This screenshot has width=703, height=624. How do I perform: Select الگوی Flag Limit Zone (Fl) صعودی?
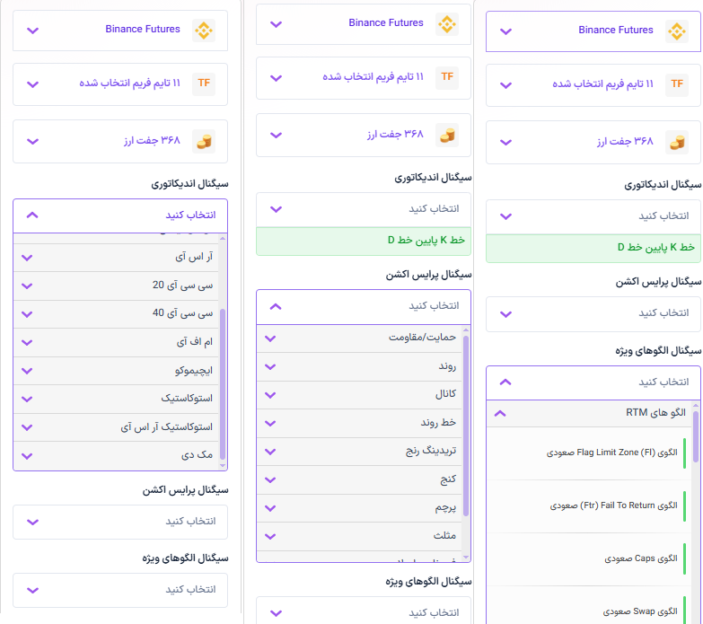589,453
